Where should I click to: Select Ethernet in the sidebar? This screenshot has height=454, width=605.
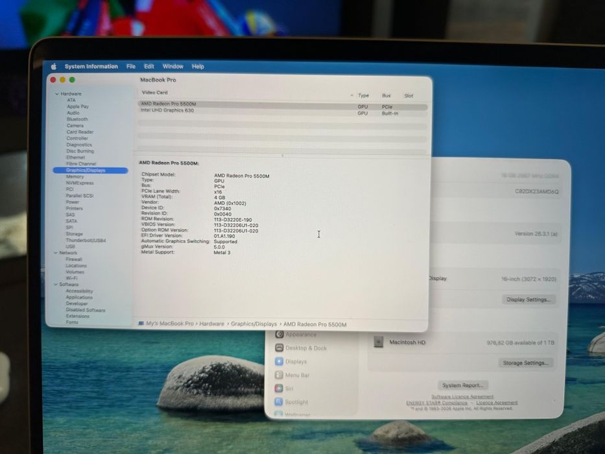[76, 158]
